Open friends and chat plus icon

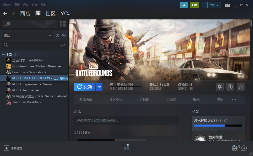[244, 148]
